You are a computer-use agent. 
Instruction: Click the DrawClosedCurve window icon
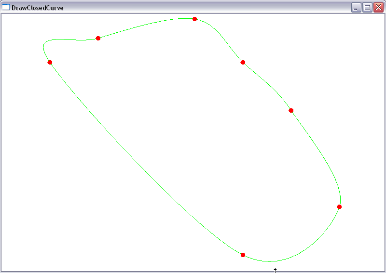tap(6, 7)
